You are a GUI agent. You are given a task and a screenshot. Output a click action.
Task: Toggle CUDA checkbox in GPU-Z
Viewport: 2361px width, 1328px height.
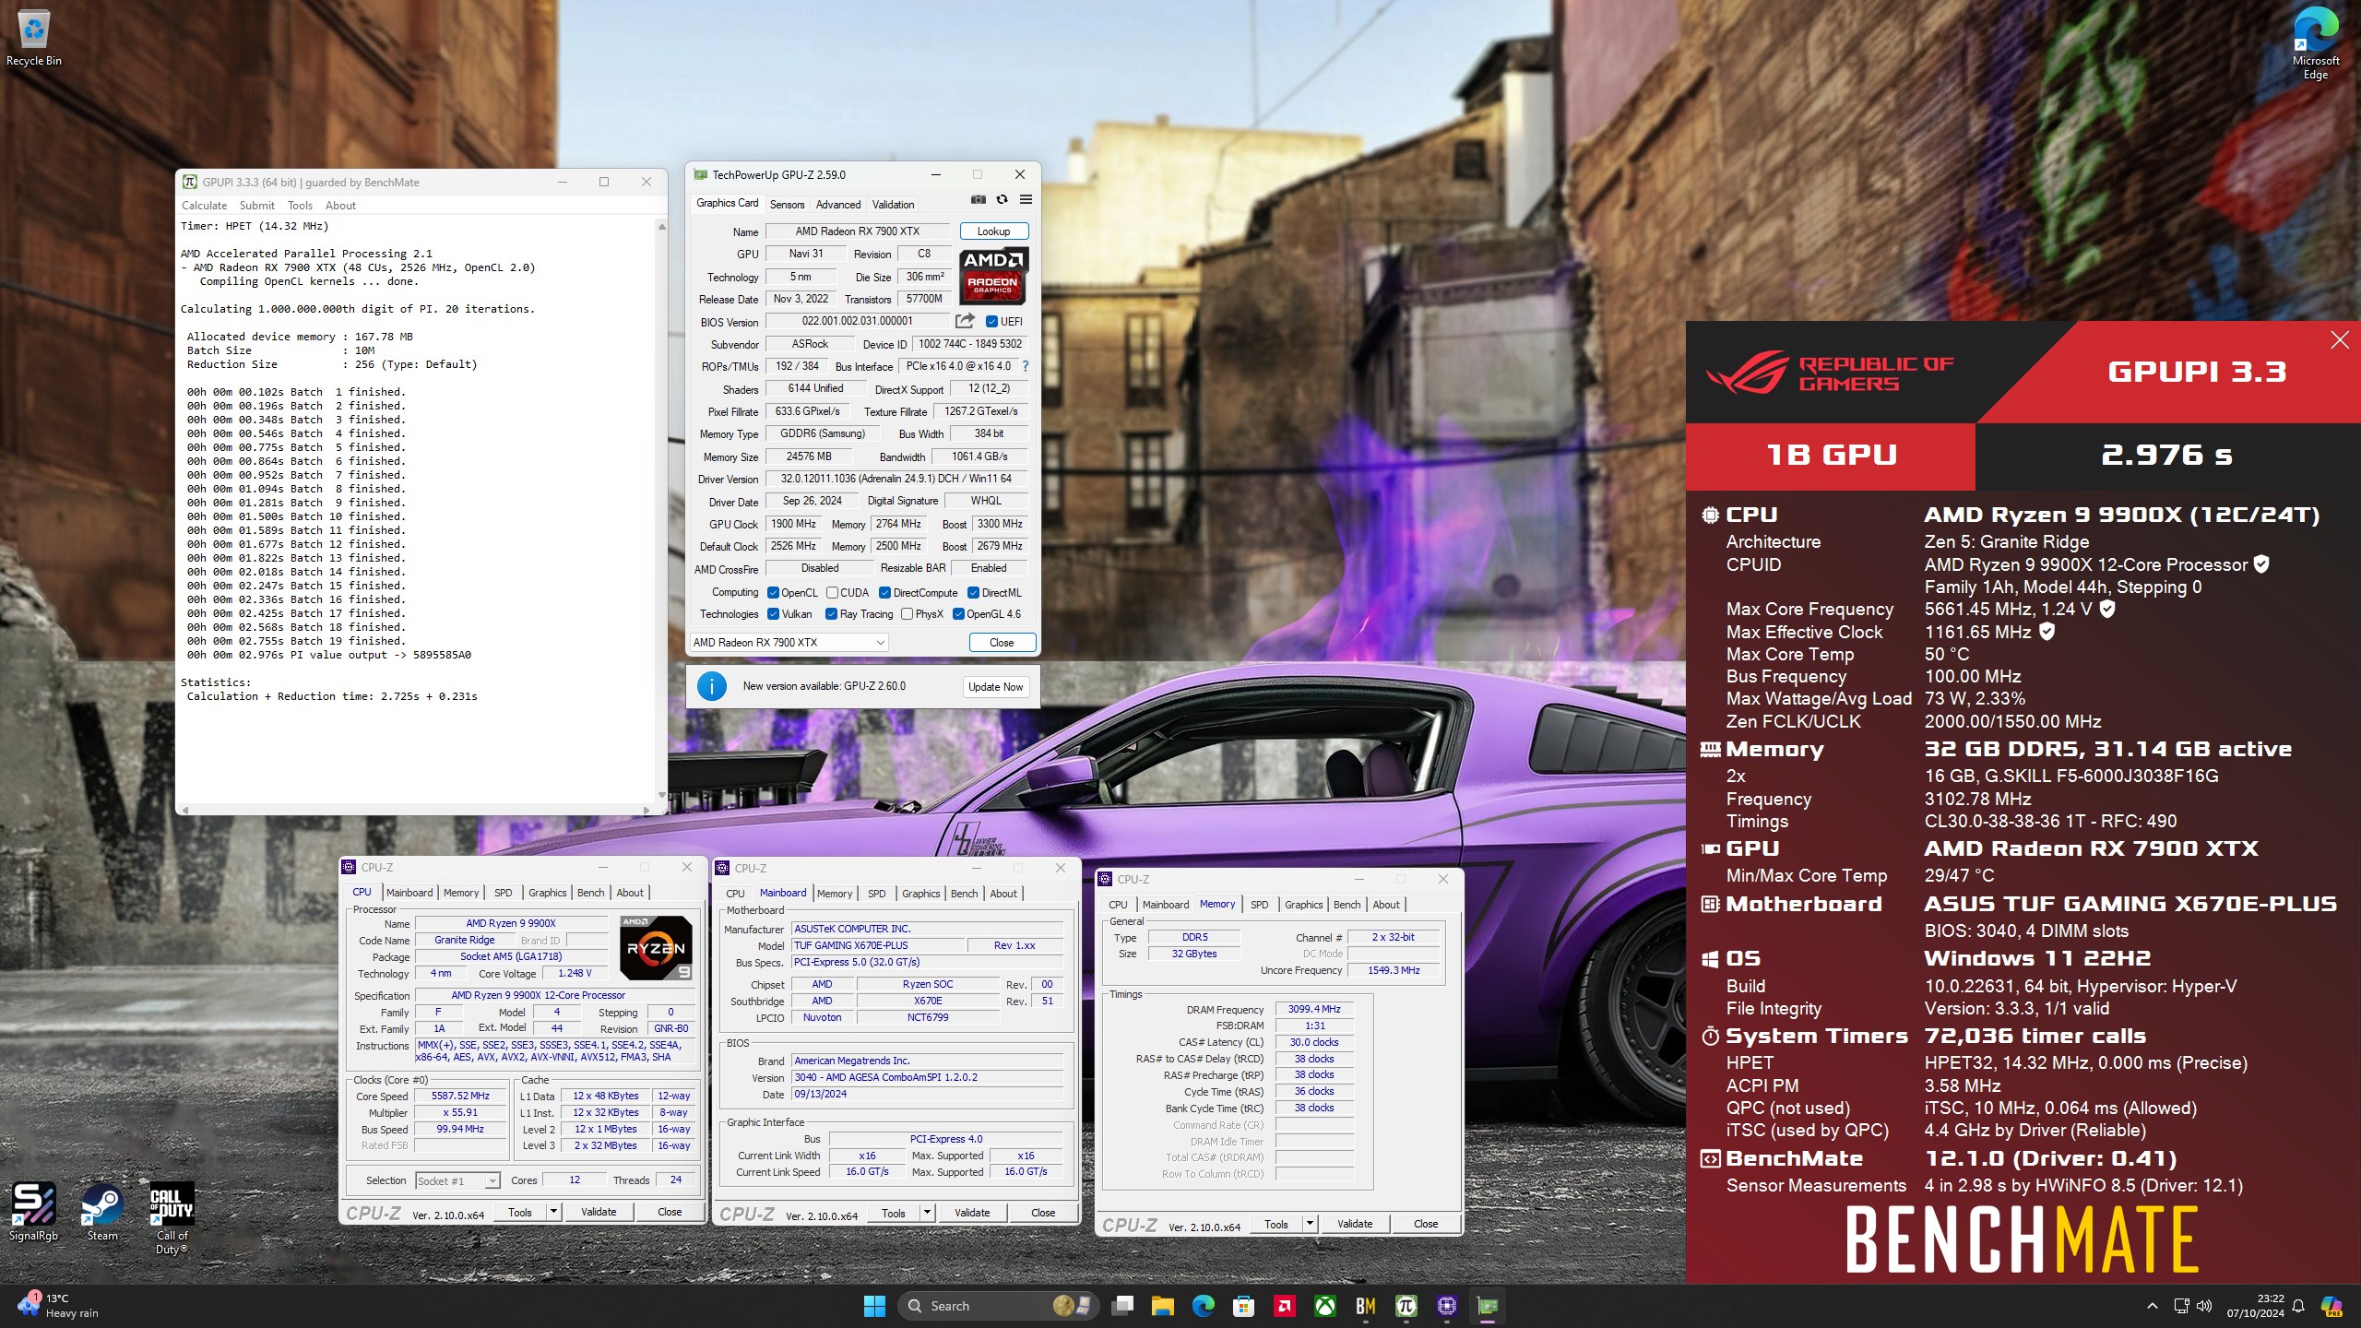[832, 592]
